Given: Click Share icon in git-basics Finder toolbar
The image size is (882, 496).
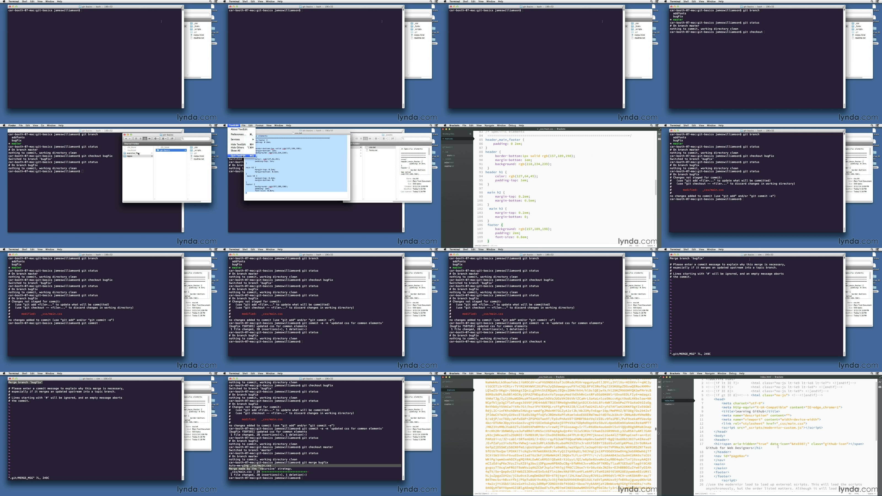Looking at the screenshot, I should click(x=172, y=139).
